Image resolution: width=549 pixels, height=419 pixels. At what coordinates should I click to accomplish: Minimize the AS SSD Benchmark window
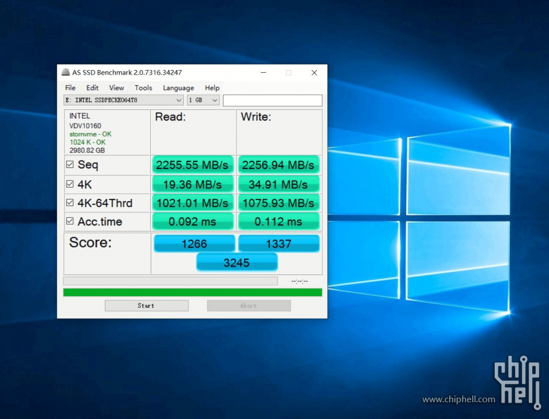(x=263, y=72)
